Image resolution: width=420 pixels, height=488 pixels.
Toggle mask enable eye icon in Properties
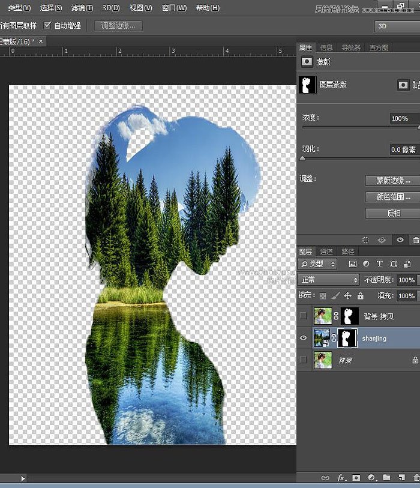coord(400,239)
